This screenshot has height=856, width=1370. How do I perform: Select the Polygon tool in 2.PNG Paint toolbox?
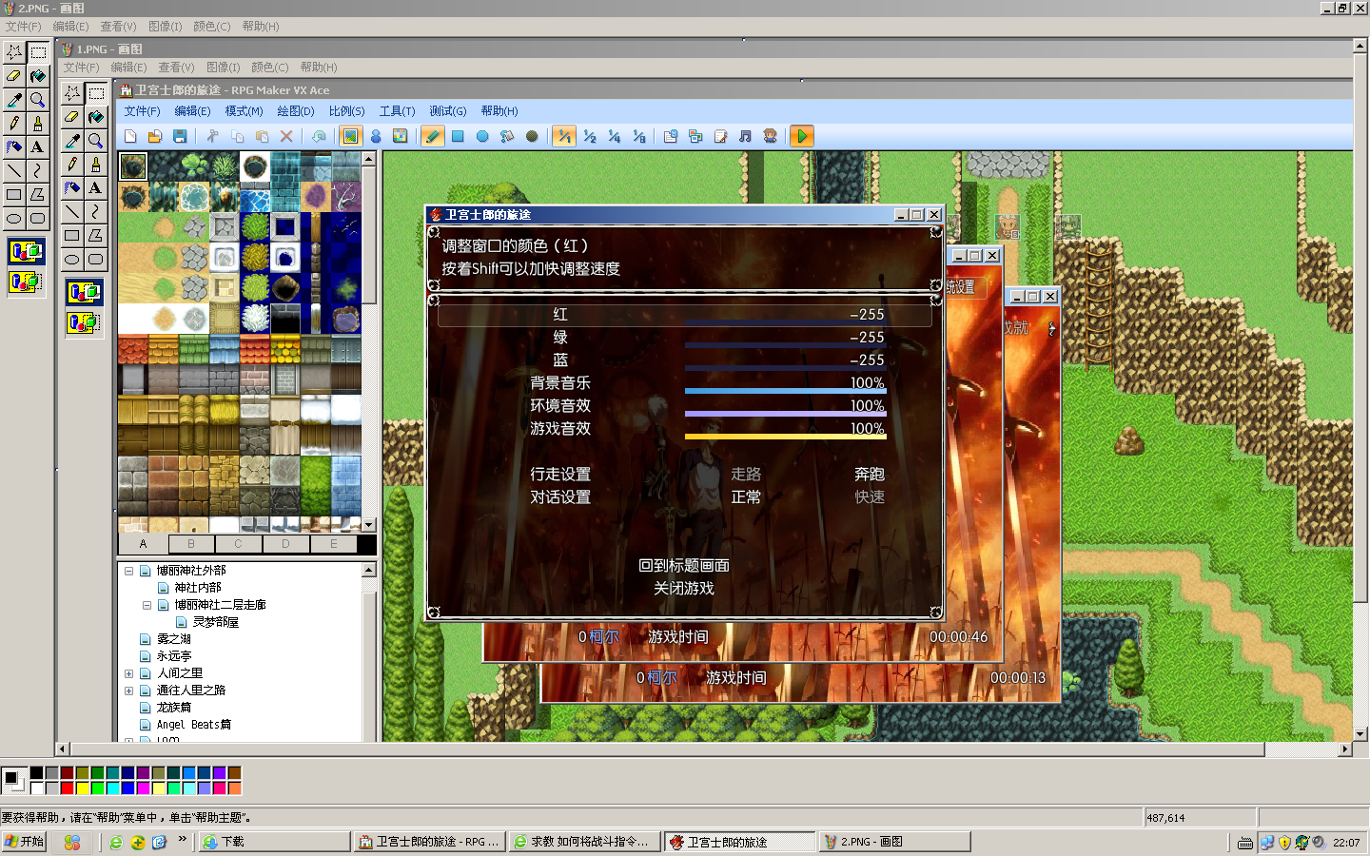tap(37, 195)
